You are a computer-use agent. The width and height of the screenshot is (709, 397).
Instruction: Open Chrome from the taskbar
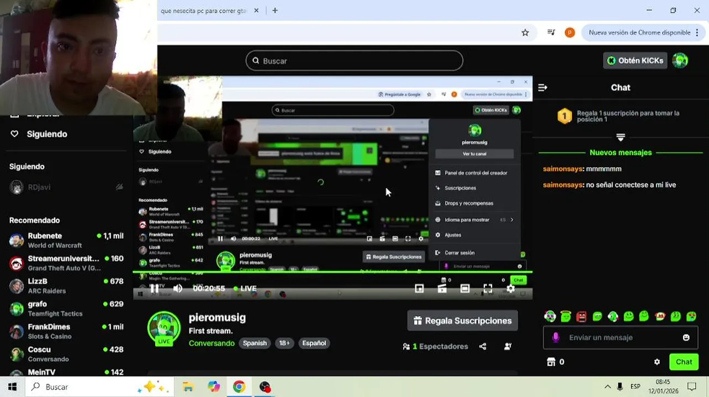239,387
